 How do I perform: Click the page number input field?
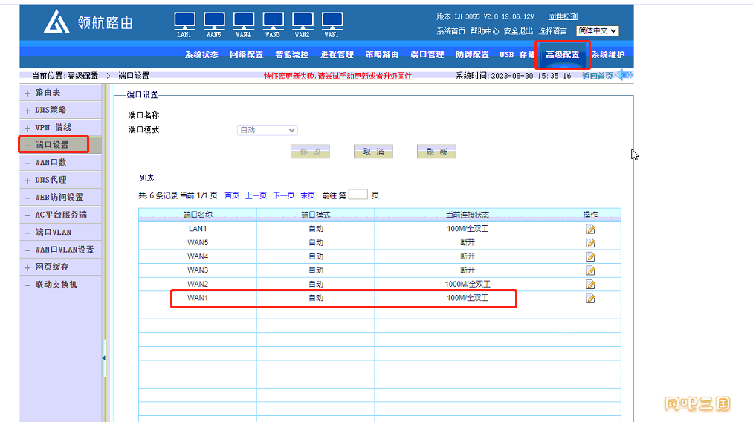click(x=358, y=195)
